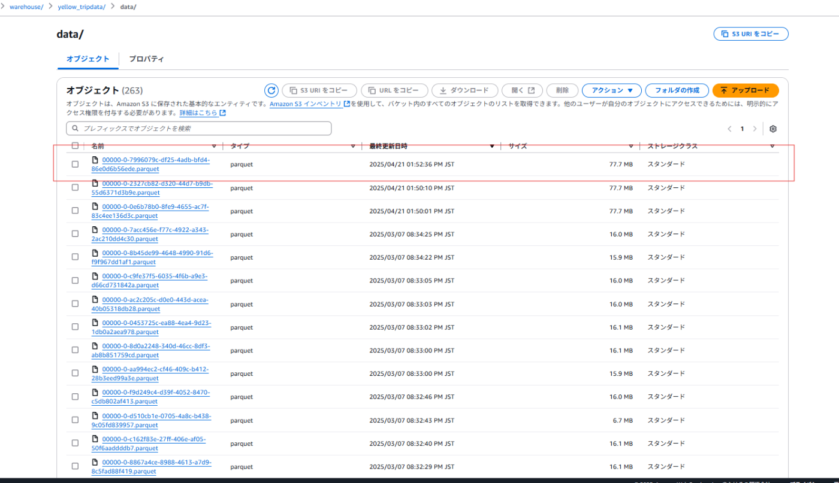Go to previous page arrow
The image size is (839, 483).
pos(729,129)
